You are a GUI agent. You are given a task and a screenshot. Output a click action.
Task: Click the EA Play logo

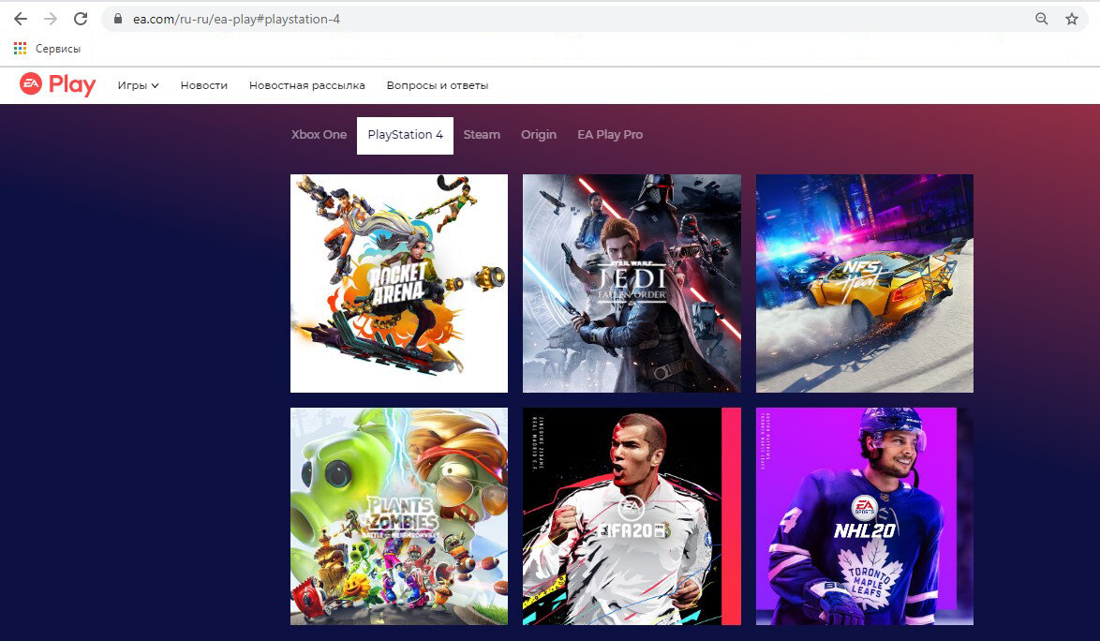coord(57,85)
